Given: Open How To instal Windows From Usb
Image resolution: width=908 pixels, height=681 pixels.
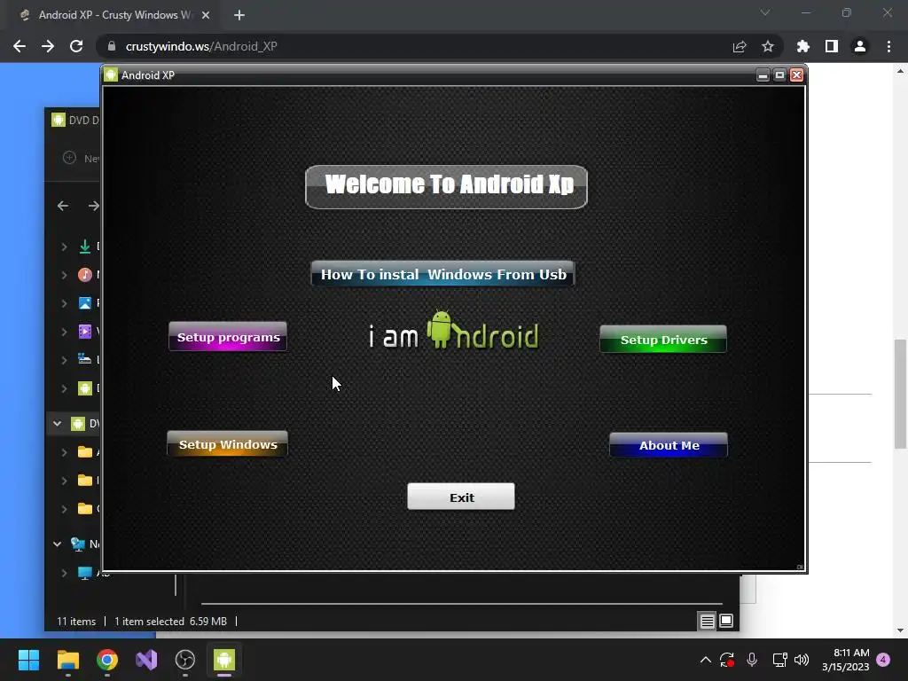Looking at the screenshot, I should point(443,274).
